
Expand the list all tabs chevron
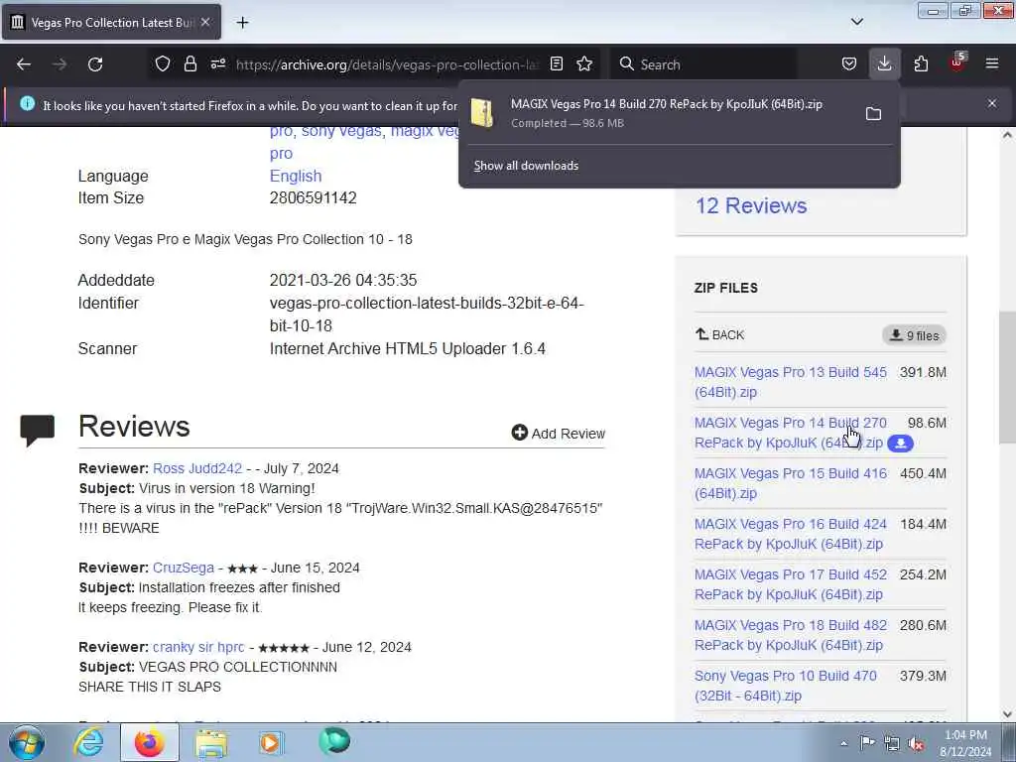click(x=856, y=22)
